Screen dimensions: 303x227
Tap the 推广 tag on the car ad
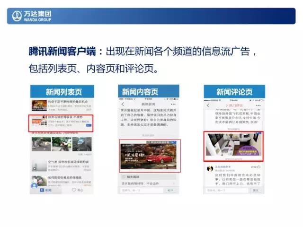[x=173, y=142]
